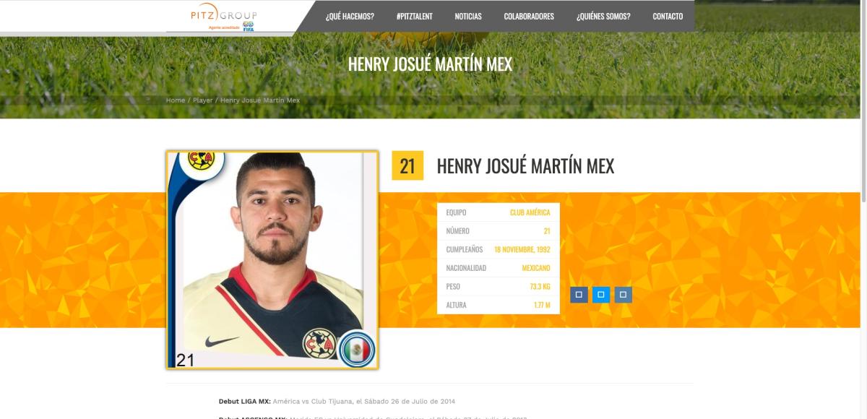Open the ¿Quiénes somos? page
Image resolution: width=867 pixels, height=419 pixels.
603,16
